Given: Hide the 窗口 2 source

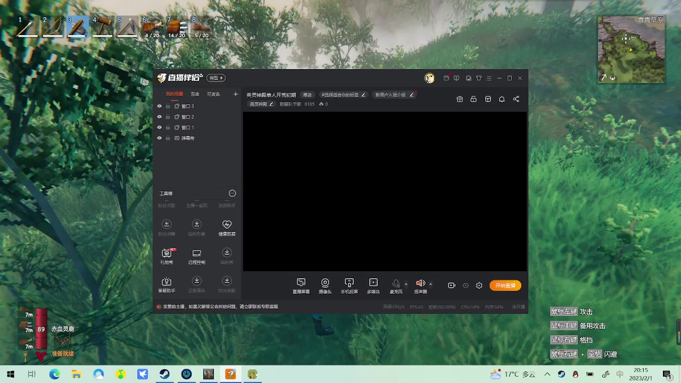Looking at the screenshot, I should [x=159, y=117].
